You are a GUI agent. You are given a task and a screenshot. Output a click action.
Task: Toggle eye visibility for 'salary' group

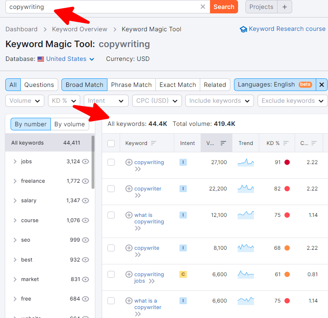[x=85, y=201]
